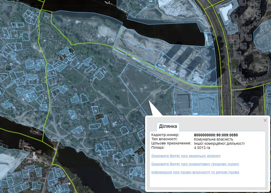
Task: Click the "Комунальна власність" ownership value
Action: (x=213, y=139)
